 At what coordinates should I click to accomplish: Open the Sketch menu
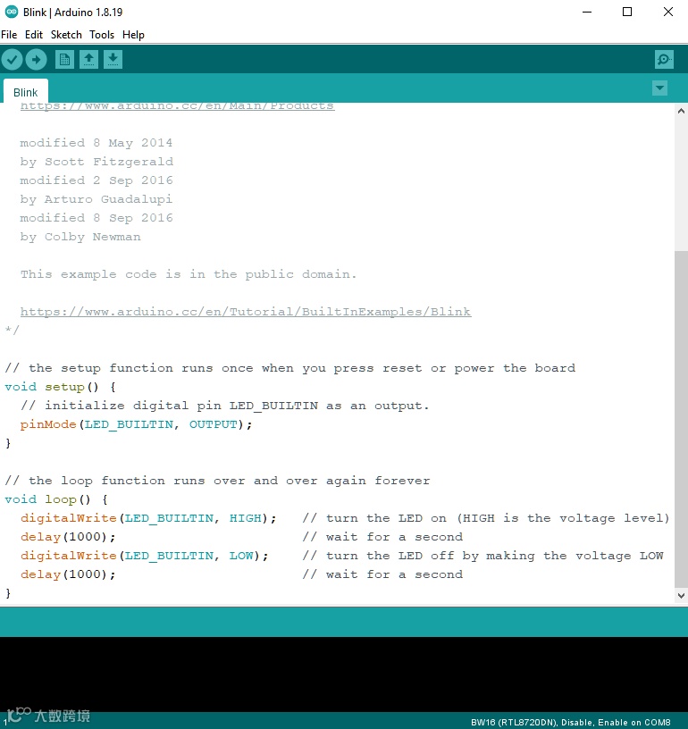tap(66, 35)
